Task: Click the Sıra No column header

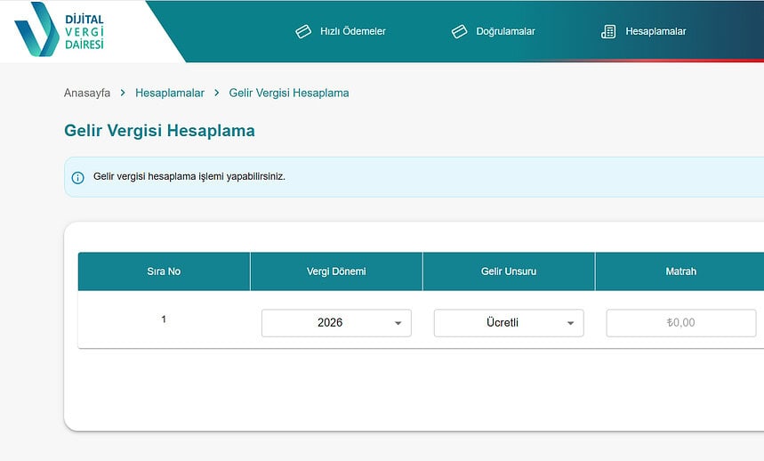Action: pyautogui.click(x=164, y=271)
